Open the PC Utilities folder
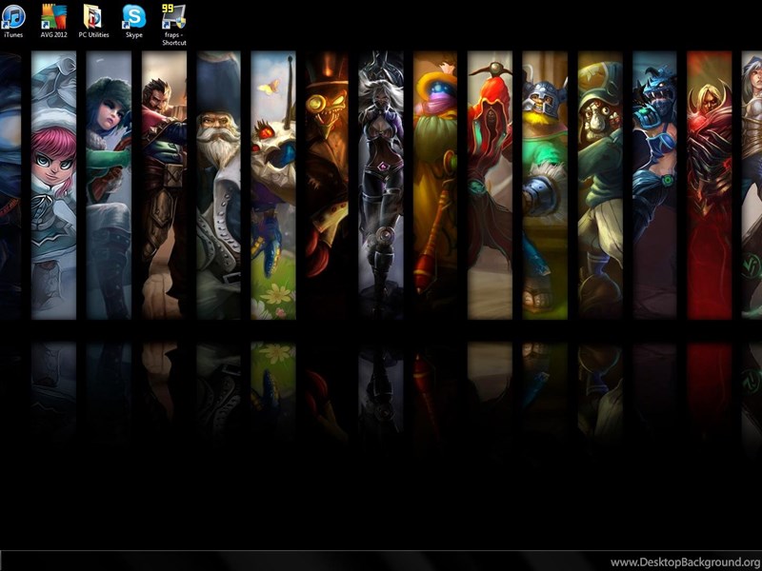Viewport: 762px width, 571px height. (93, 18)
